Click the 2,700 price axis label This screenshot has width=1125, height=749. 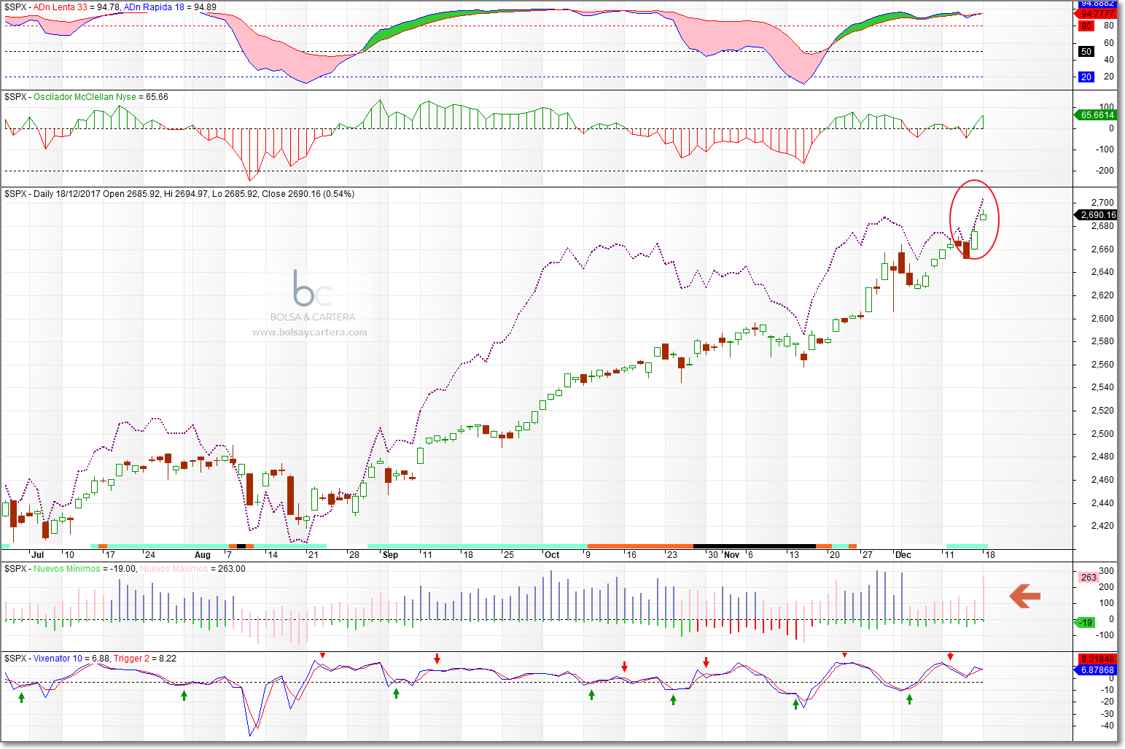1102,203
